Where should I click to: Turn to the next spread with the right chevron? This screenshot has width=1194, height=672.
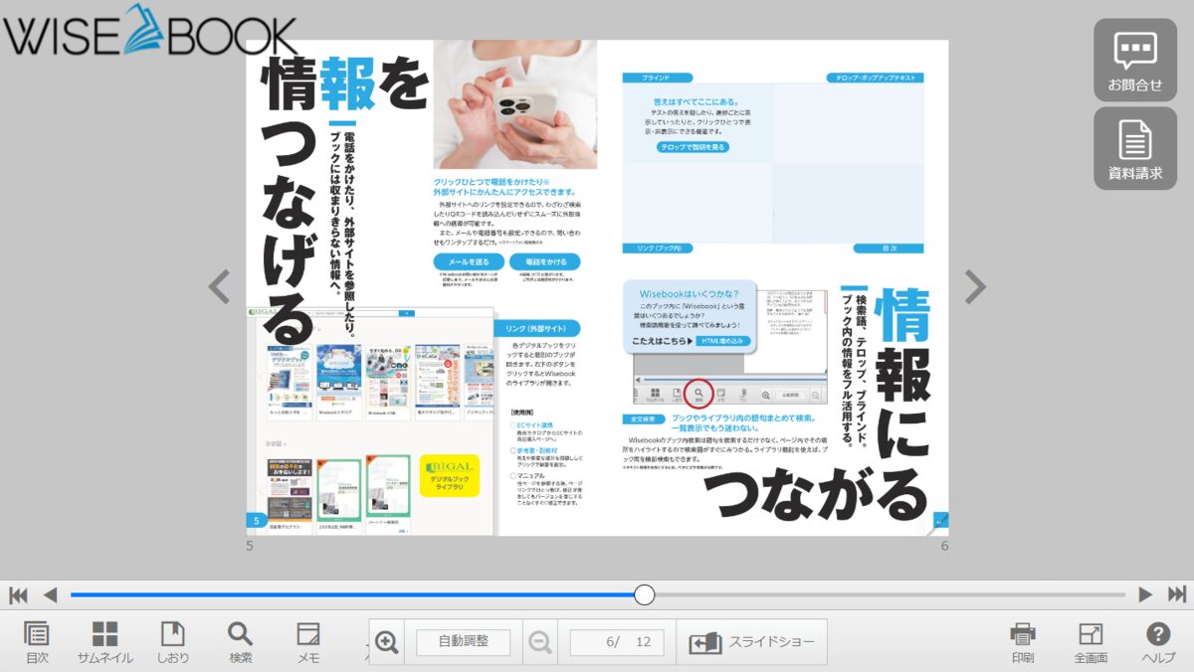pyautogui.click(x=975, y=287)
